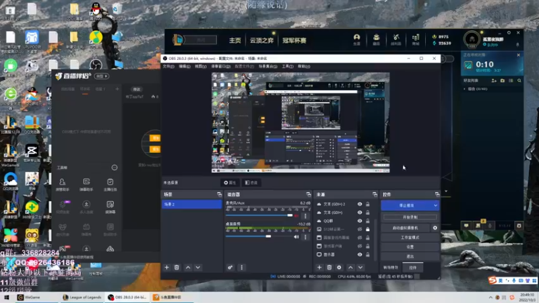Screen dimensions: 539x303
Task: Open 主播任务 tool in 直播伴侣
Action: [110, 184]
